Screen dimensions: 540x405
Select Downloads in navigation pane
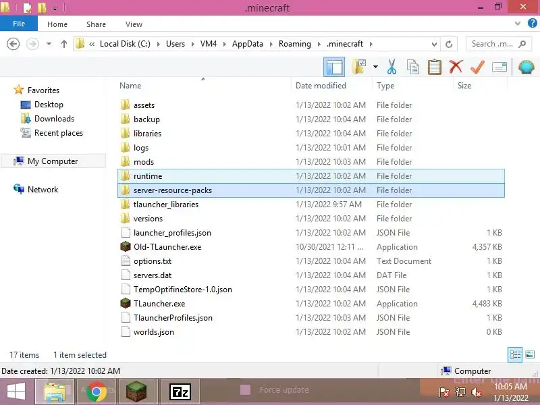(x=47, y=119)
